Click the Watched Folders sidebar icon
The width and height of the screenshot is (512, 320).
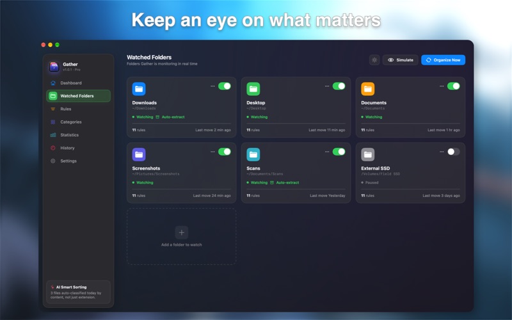(53, 96)
